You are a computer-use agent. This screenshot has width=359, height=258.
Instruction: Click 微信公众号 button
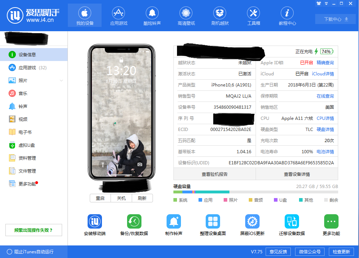[310, 252]
